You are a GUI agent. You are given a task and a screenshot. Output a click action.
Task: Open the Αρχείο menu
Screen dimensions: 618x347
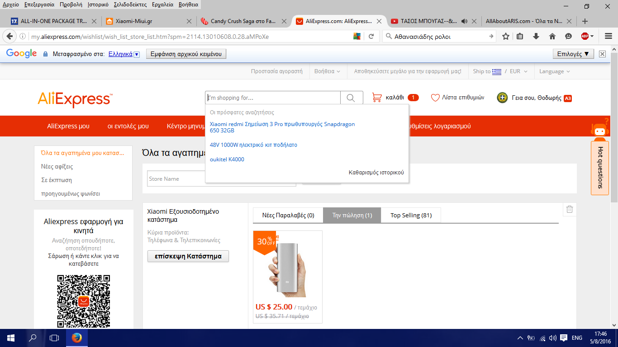[10, 5]
